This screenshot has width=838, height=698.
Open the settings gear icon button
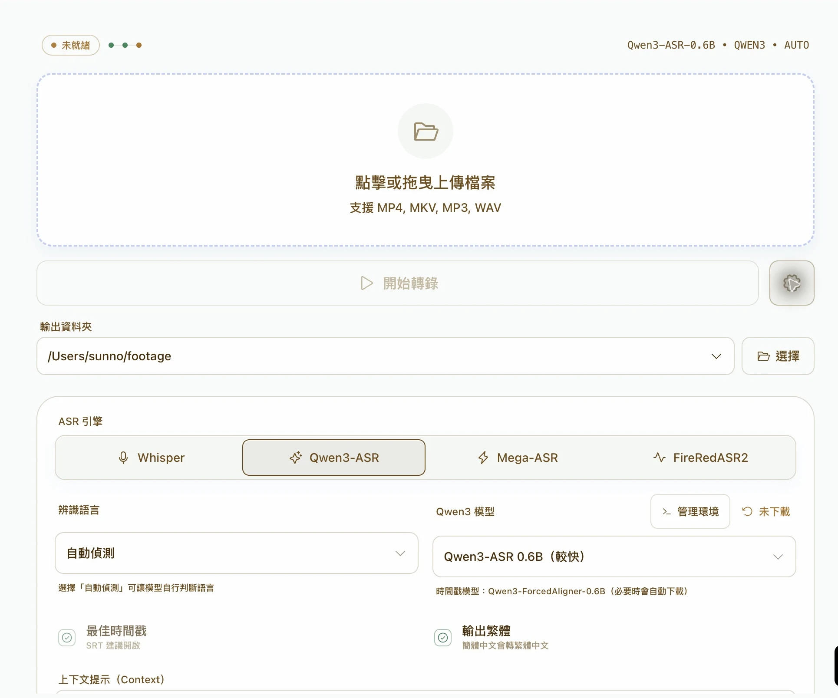(792, 283)
